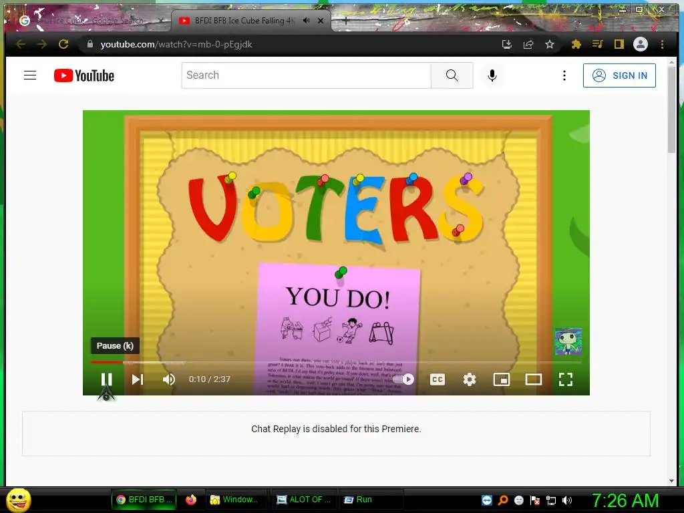Open media controls icon in toolbar
Viewport: 684px width, 513px height.
(597, 44)
